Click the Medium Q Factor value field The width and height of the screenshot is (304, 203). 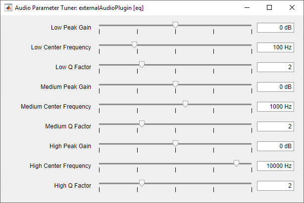coord(276,126)
